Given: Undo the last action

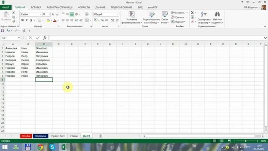Looking at the screenshot, I should 8,31.
